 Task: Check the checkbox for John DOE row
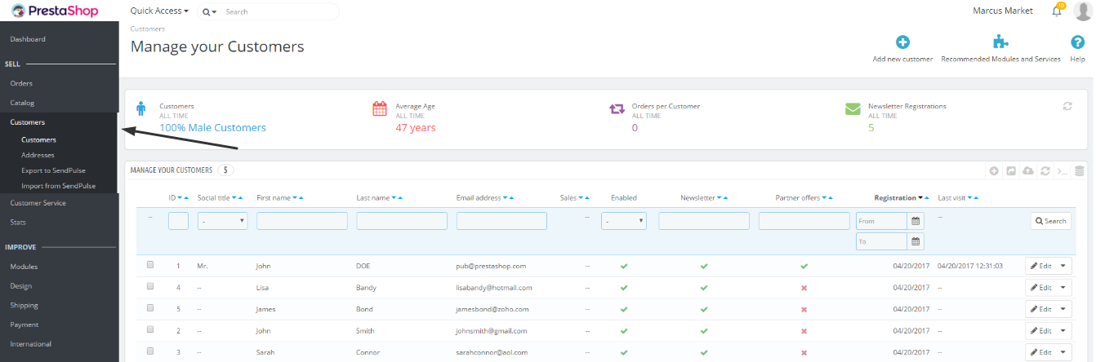[150, 265]
